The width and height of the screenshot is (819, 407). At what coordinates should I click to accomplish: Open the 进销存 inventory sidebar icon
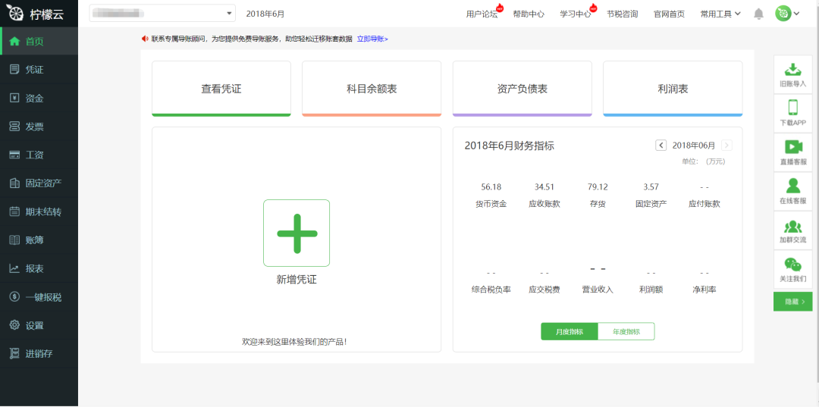[x=14, y=353]
